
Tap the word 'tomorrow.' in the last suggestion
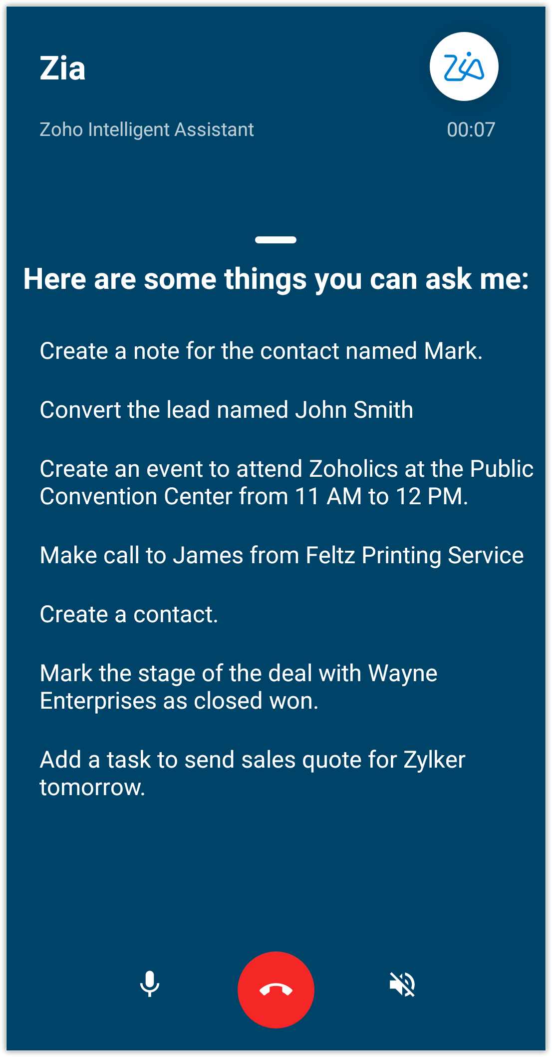tap(92, 788)
